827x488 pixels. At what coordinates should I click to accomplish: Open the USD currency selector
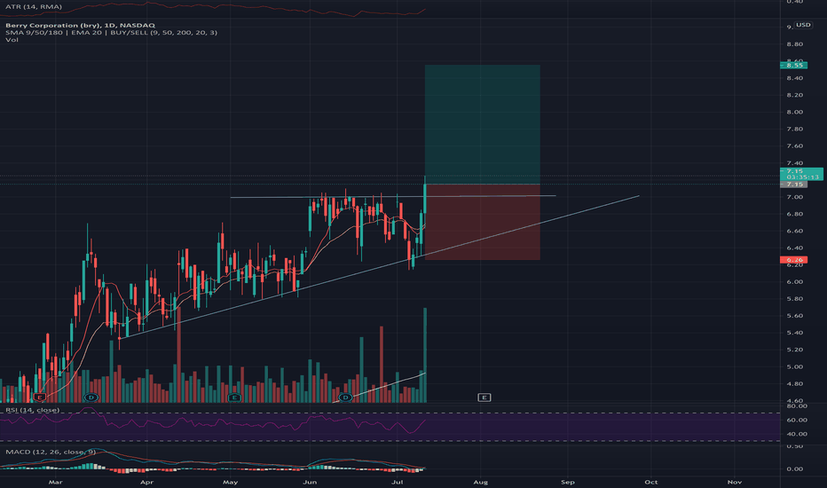click(x=803, y=25)
